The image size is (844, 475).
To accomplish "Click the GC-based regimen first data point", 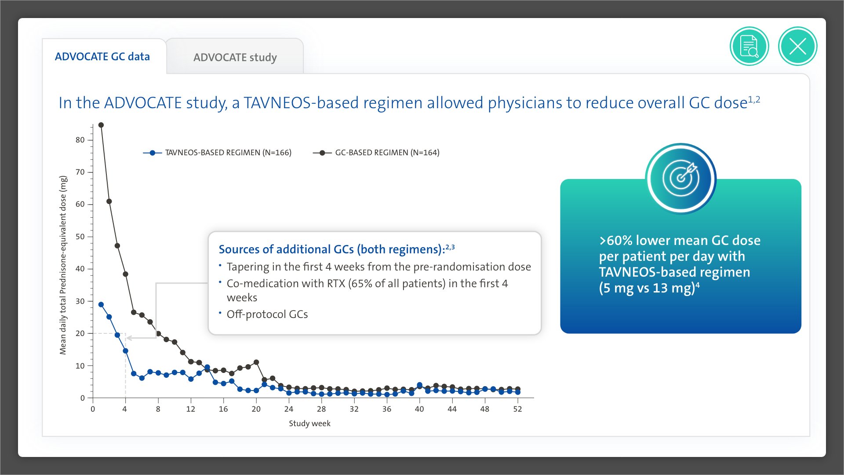I will click(x=101, y=125).
